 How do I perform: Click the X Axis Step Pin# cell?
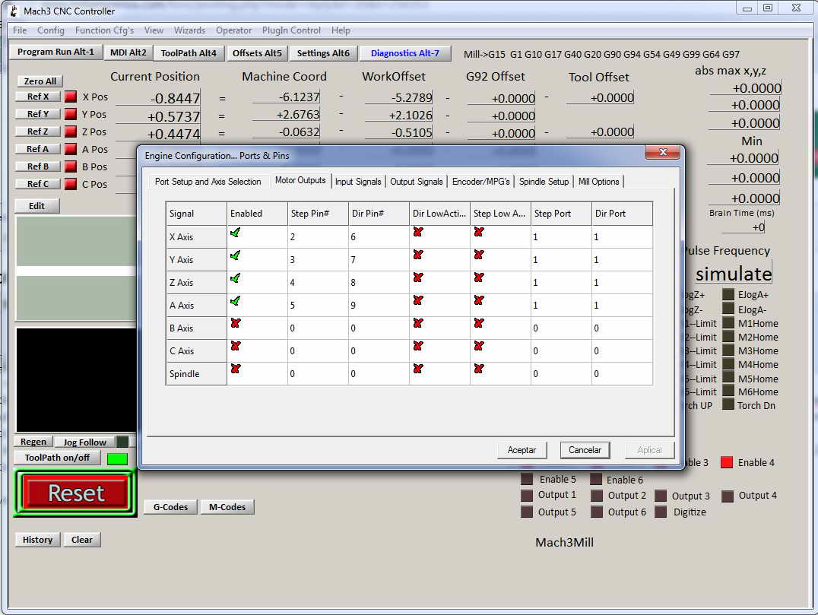(x=318, y=237)
